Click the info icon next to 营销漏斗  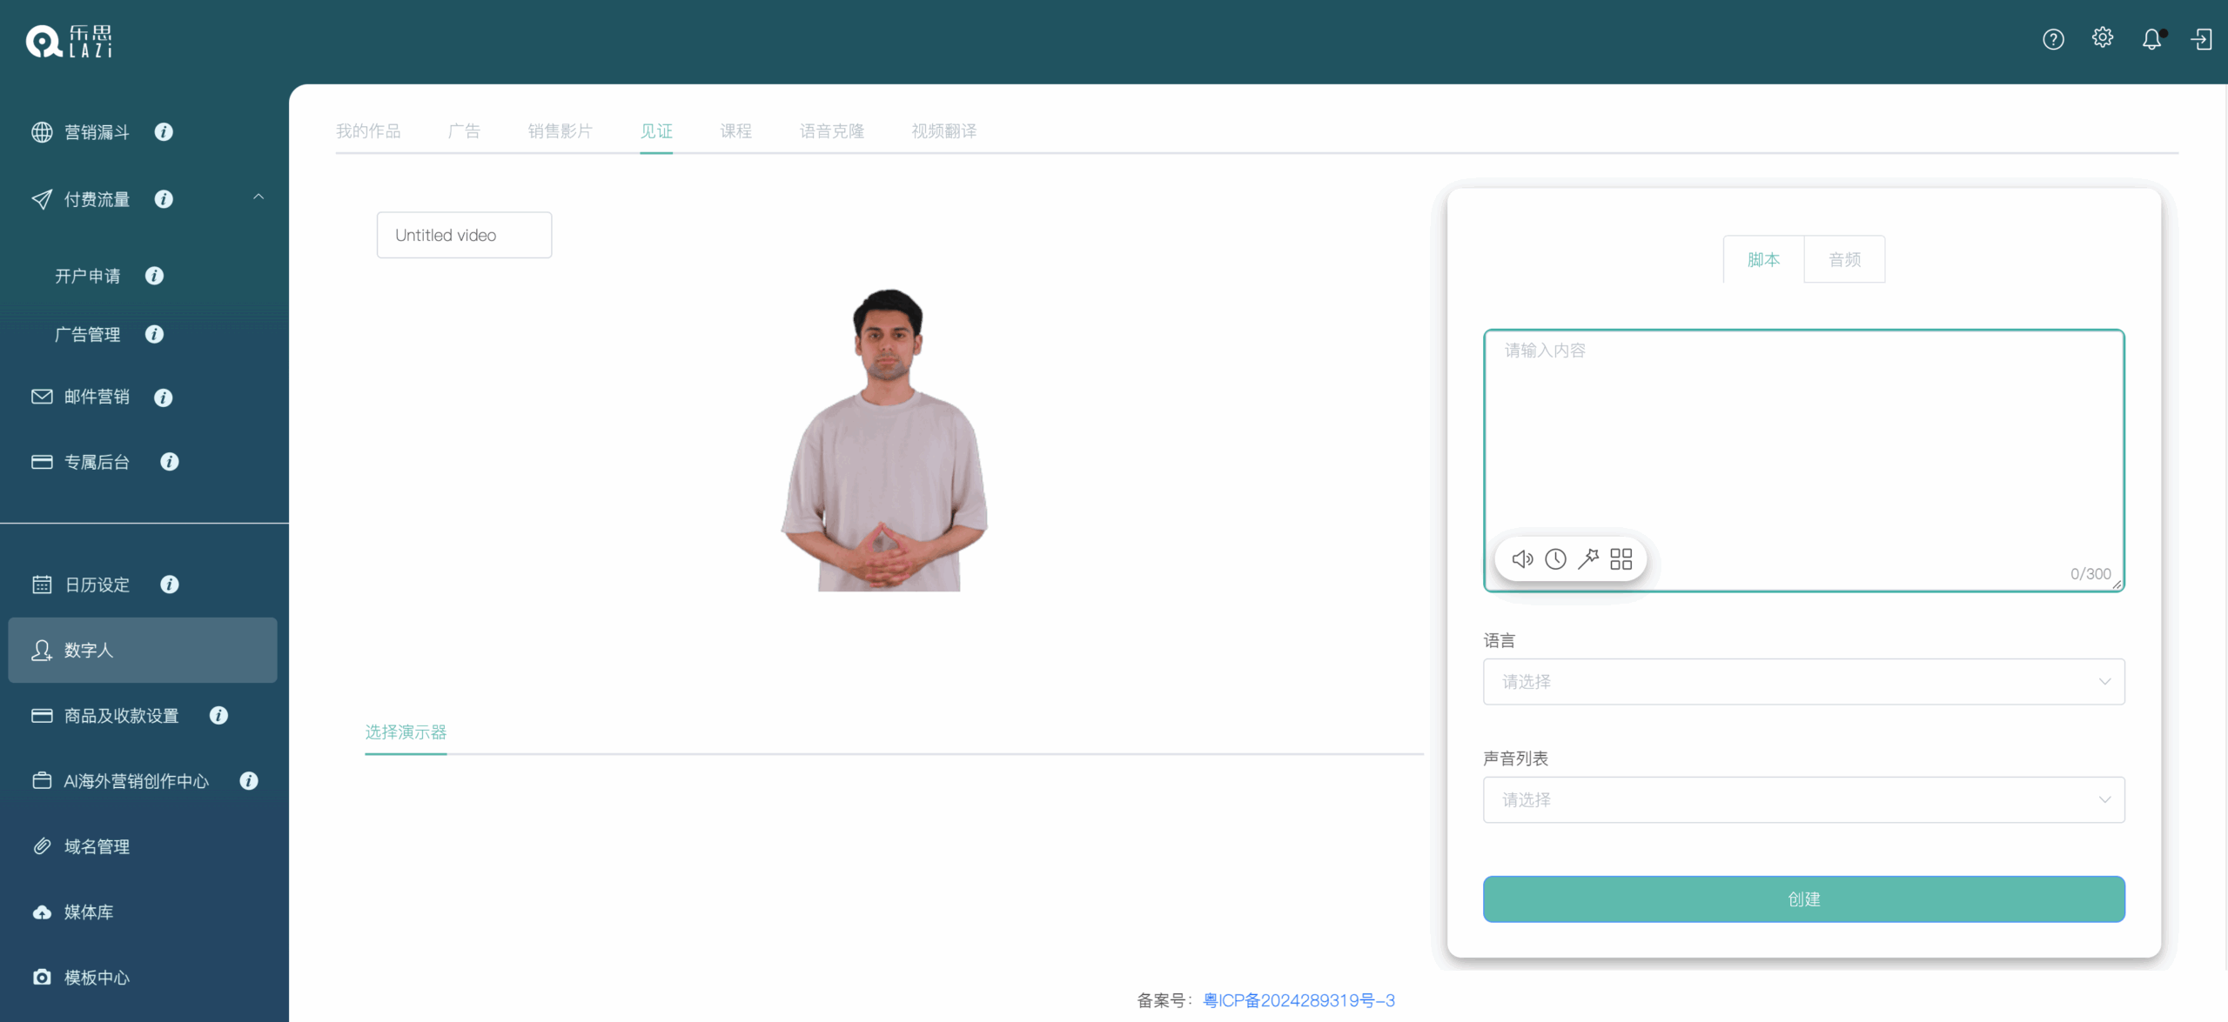pyautogui.click(x=164, y=132)
